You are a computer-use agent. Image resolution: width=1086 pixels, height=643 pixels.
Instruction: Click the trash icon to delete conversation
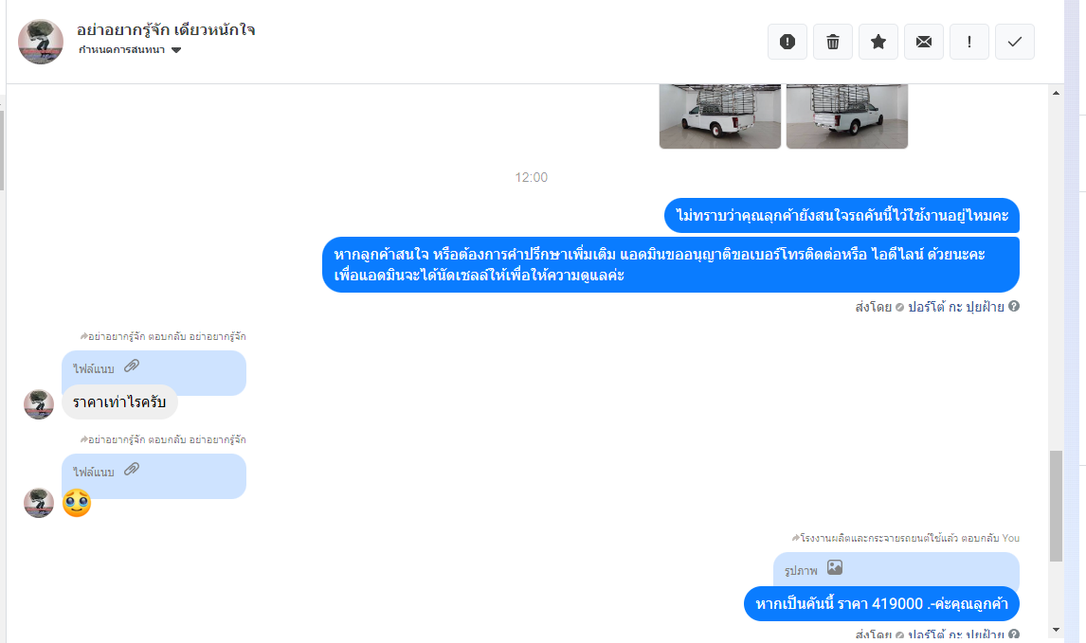coord(833,42)
